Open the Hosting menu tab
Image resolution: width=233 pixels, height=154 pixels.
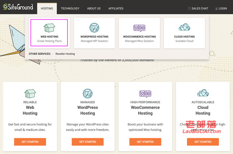47,8
